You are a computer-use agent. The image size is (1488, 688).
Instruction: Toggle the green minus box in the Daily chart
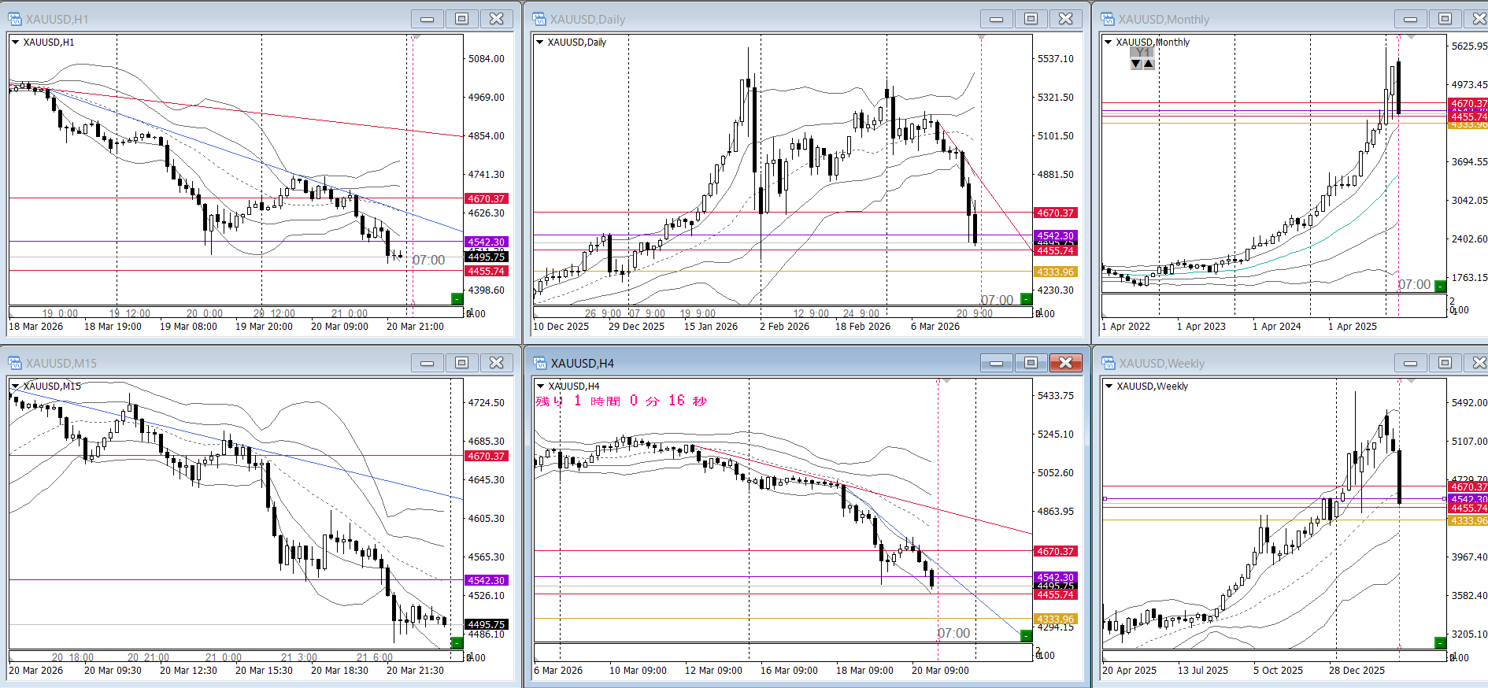tap(1026, 298)
